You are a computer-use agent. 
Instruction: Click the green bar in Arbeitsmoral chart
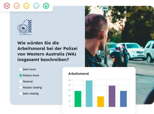78,99
